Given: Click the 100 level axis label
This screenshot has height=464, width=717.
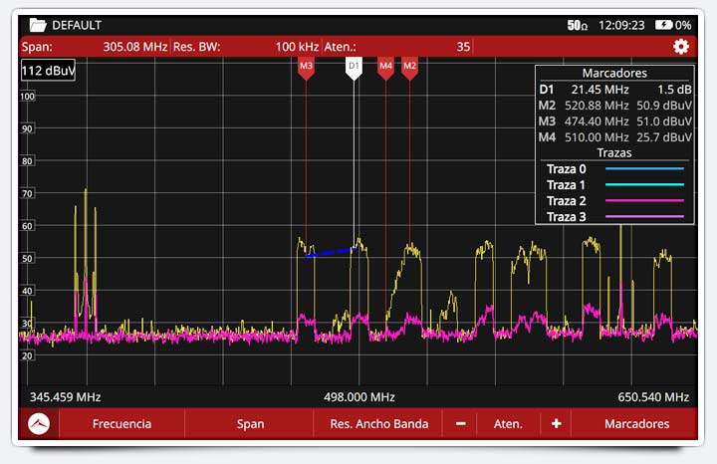Looking at the screenshot, I should (28, 96).
